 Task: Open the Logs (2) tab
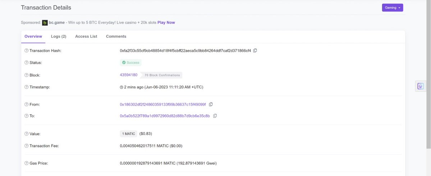pos(59,37)
